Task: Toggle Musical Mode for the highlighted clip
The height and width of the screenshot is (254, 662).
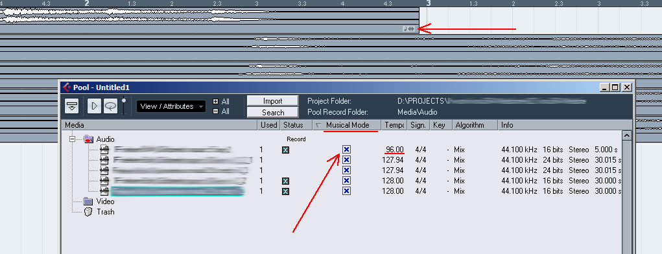Action: 346,191
